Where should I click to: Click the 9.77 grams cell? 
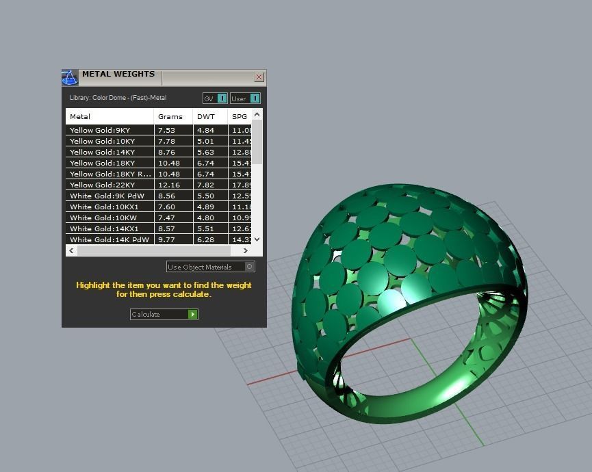point(173,239)
